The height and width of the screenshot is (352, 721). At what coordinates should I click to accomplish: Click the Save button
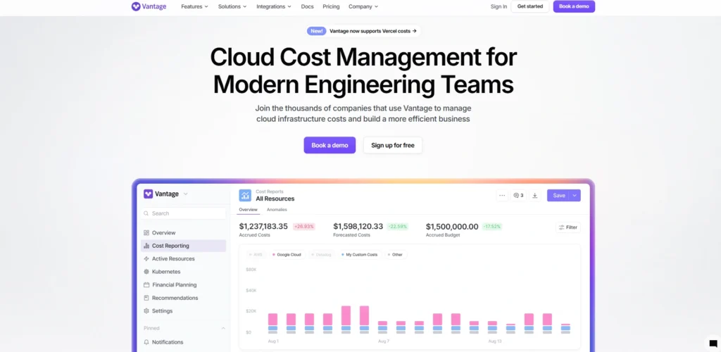[x=558, y=195]
